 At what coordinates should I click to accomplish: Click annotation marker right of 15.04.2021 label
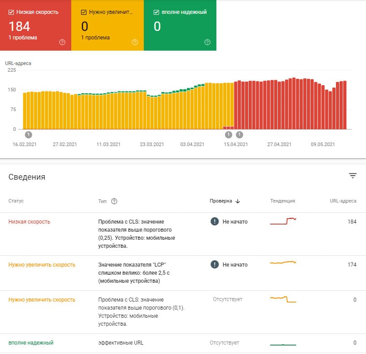[239, 134]
